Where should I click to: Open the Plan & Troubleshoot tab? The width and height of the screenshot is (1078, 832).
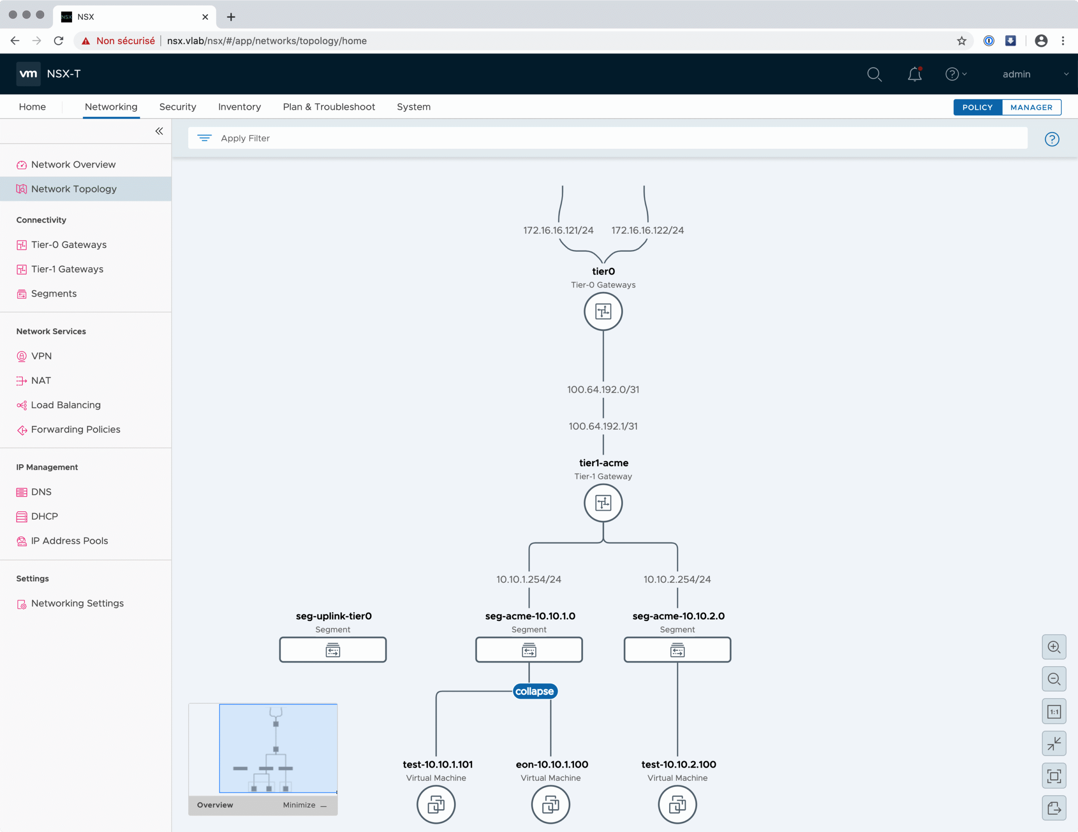329,107
